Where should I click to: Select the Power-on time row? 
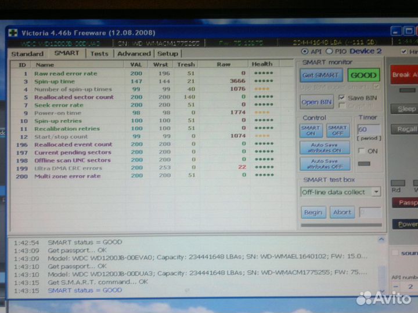(152, 112)
